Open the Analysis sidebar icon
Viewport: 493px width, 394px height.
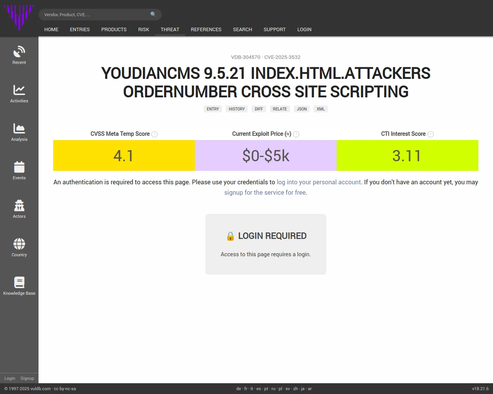coord(19,129)
